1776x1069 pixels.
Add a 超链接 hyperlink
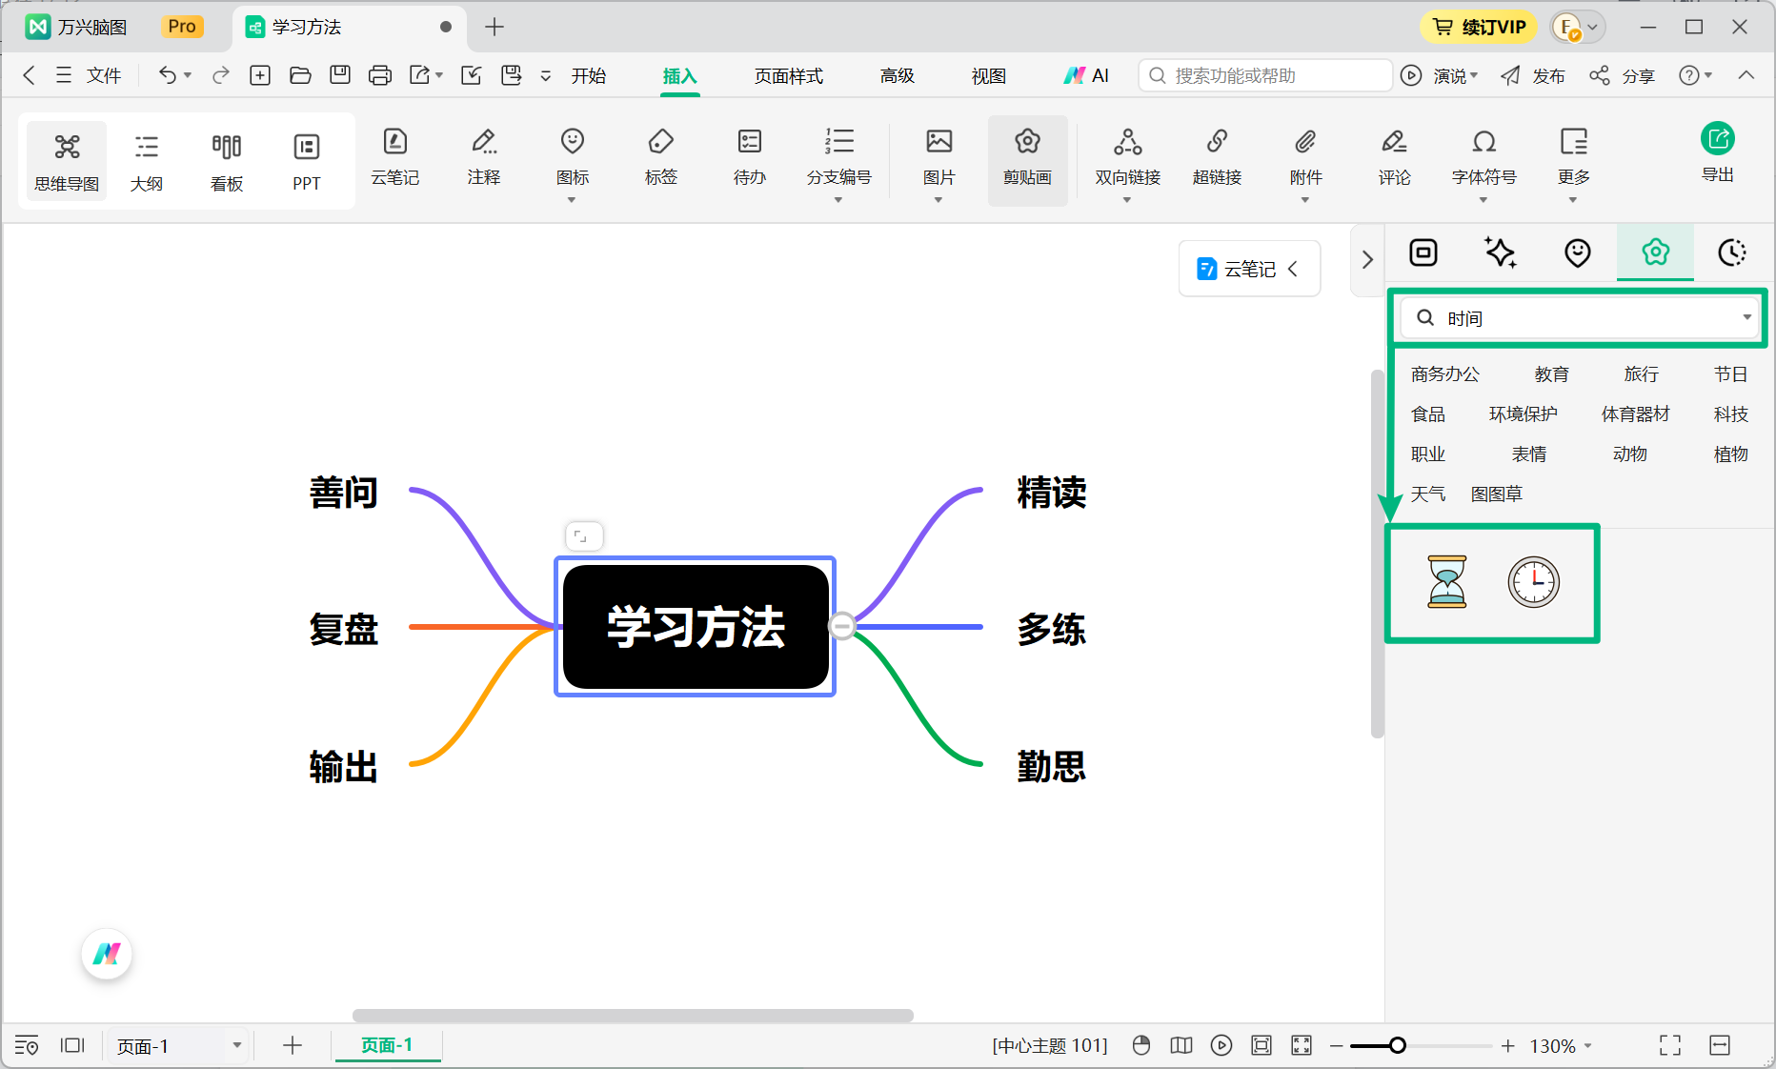(1217, 157)
